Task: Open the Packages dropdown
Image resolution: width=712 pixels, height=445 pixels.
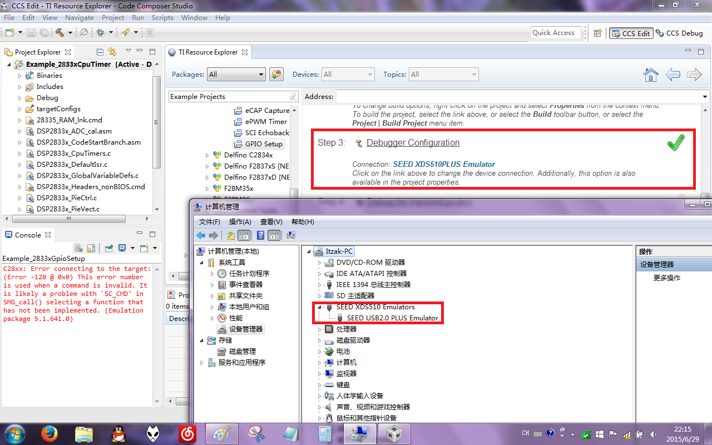Action: click(236, 74)
